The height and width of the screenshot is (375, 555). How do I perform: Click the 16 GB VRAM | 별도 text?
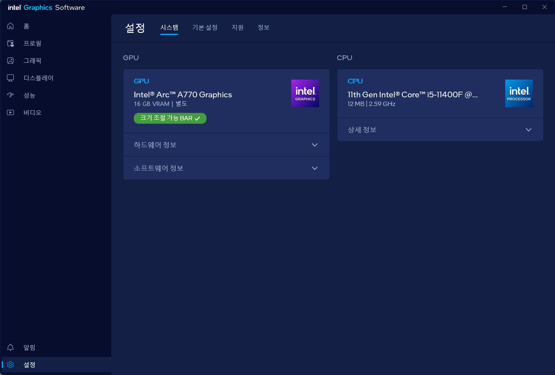pos(161,104)
